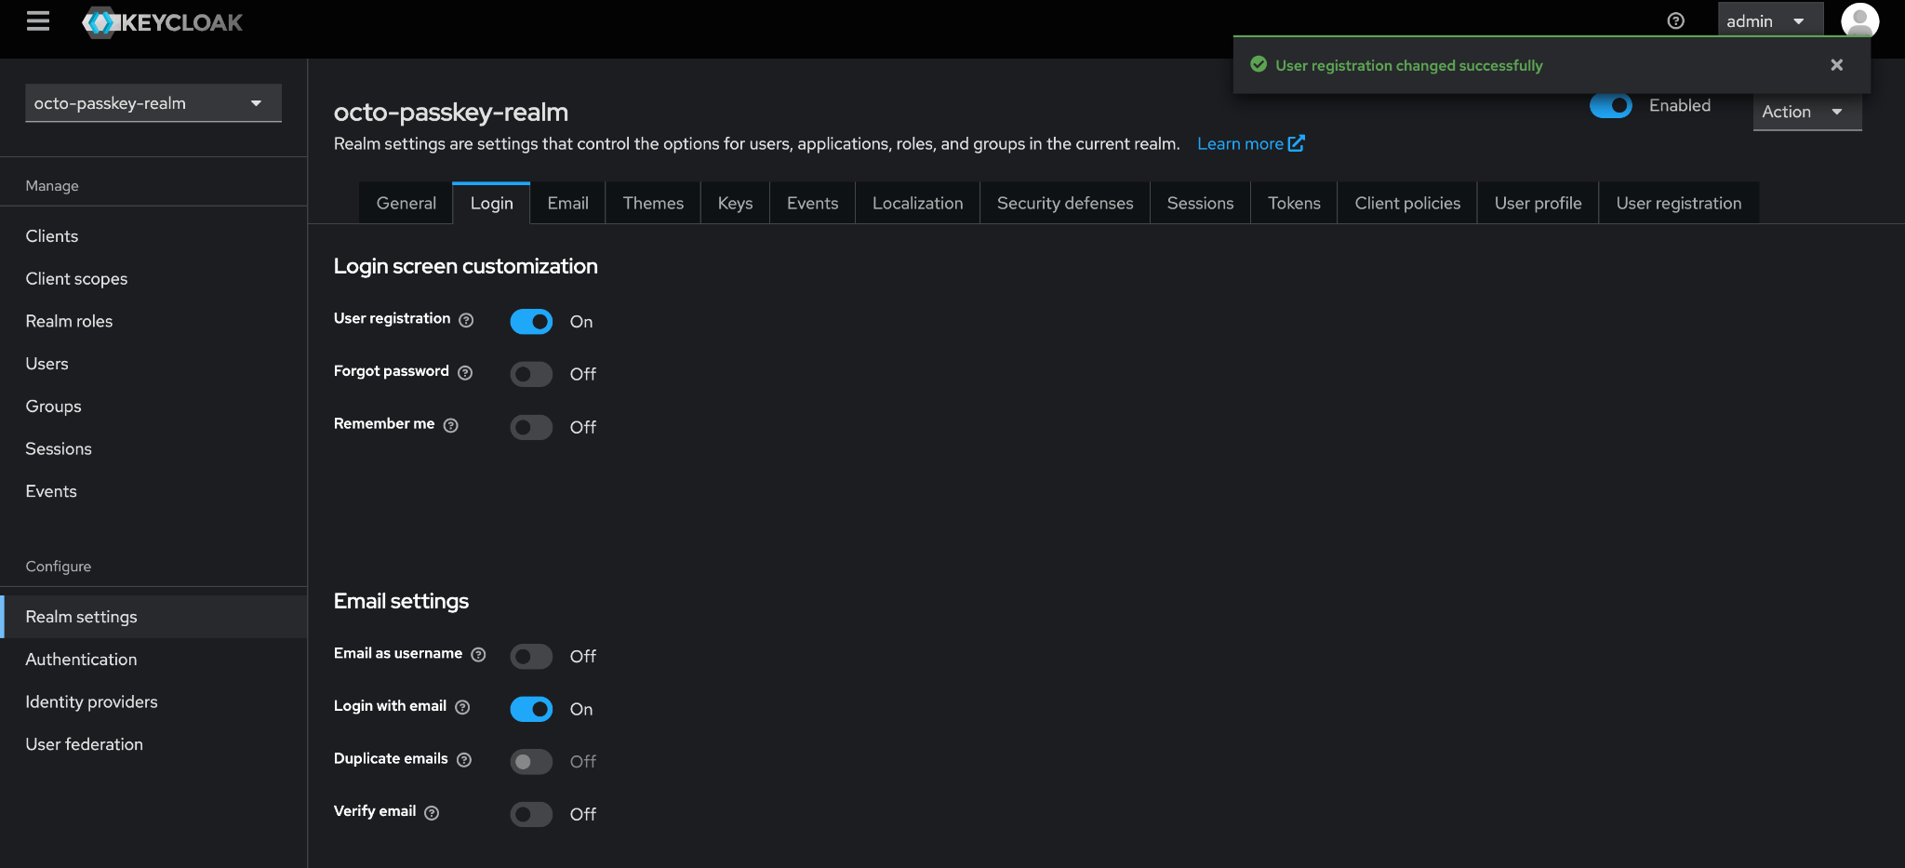Image resolution: width=1905 pixels, height=868 pixels.
Task: Enable the Forgot password switch
Action: pyautogui.click(x=531, y=374)
